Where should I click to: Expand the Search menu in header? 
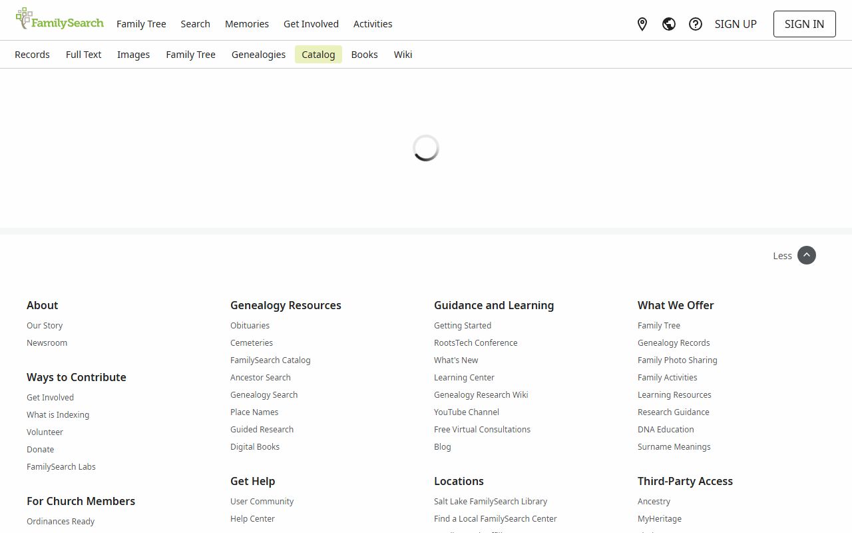click(x=195, y=24)
